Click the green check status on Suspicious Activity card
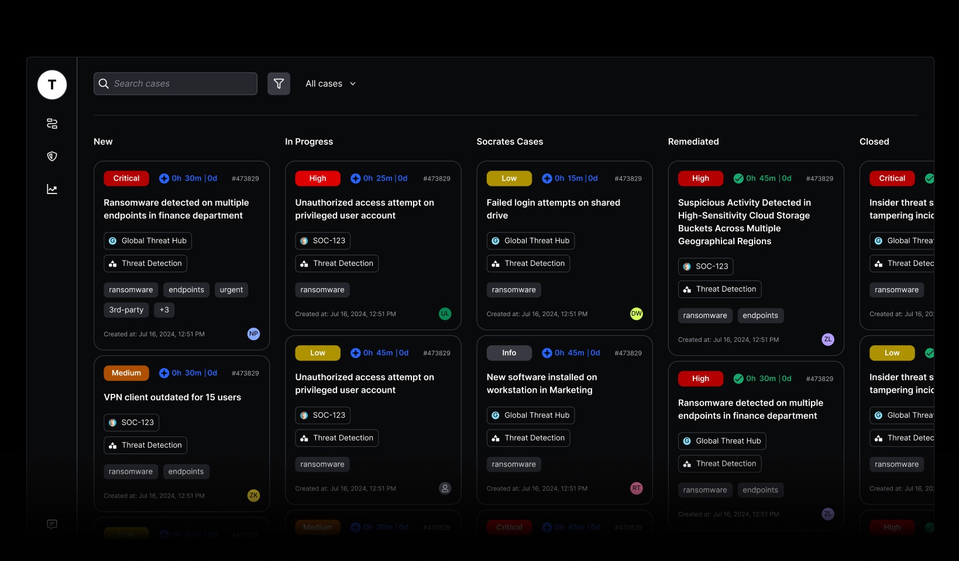959x561 pixels. (738, 178)
